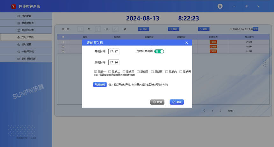This screenshot has width=274, height=147.
Task: Select the 自动 radio button
Action: click(231, 29)
